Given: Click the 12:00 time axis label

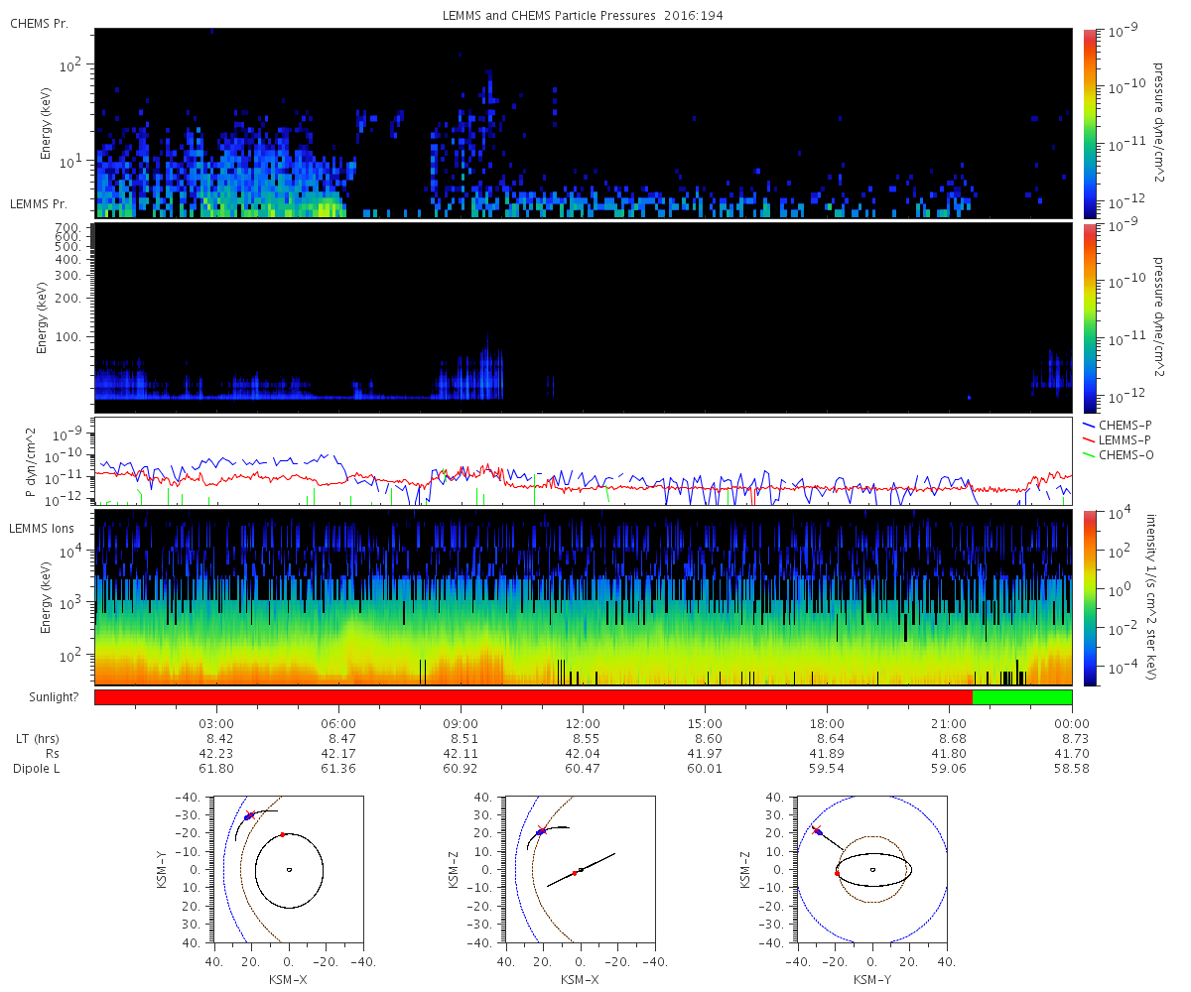Looking at the screenshot, I should click(583, 723).
